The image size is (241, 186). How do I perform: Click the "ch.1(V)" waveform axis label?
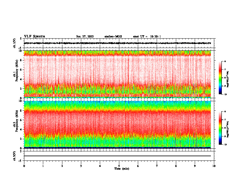tap(15, 43)
